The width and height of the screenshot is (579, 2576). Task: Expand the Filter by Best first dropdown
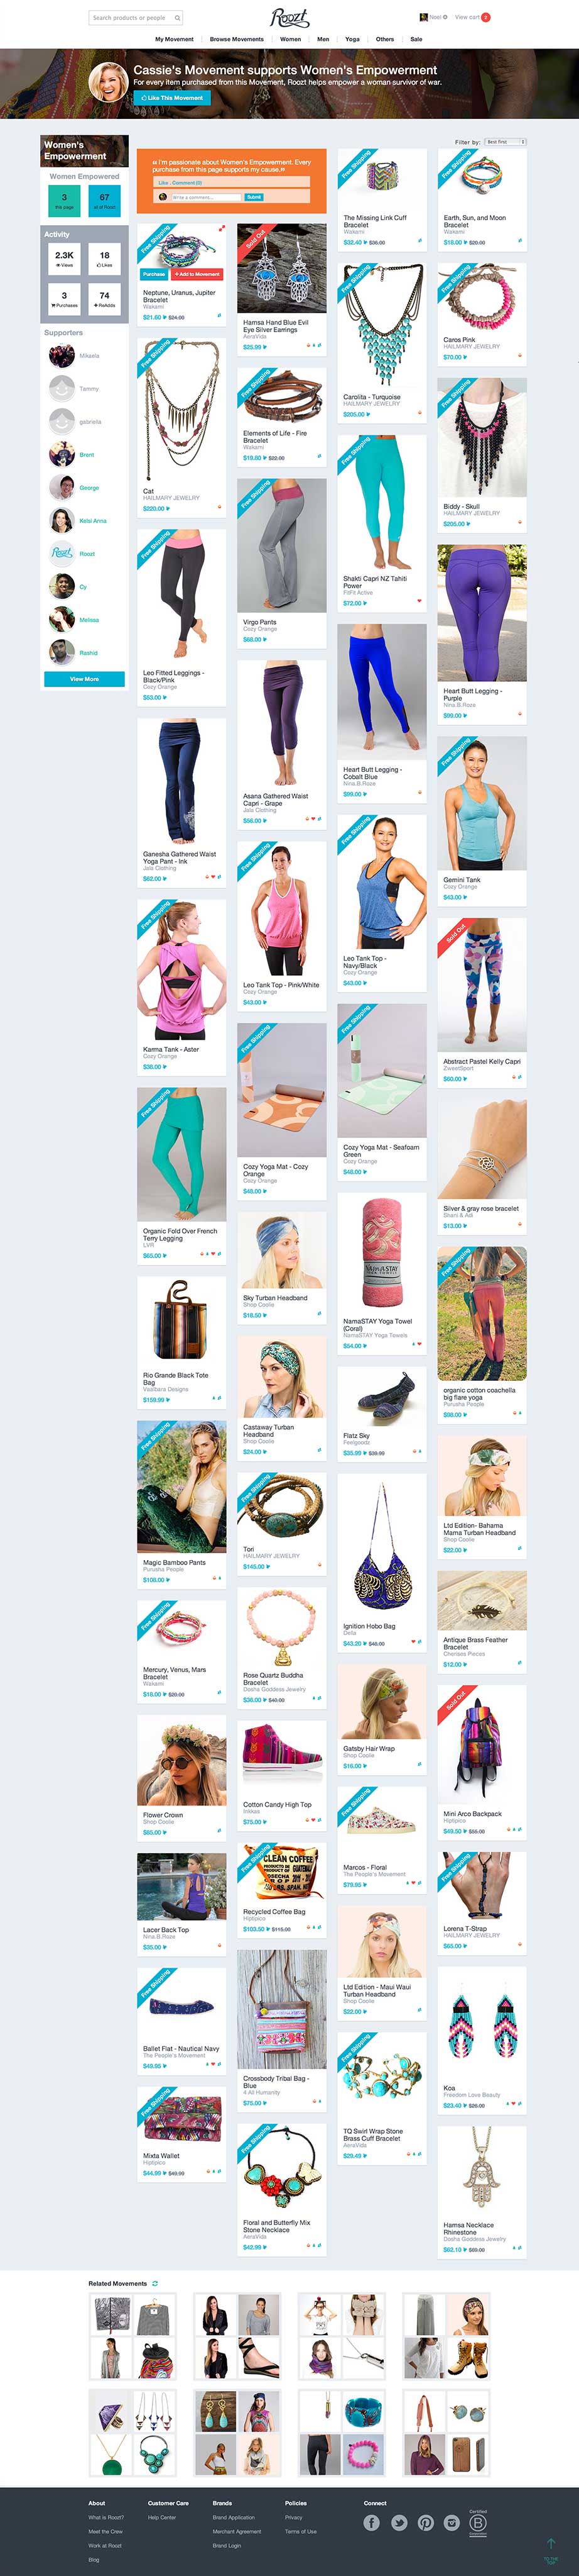(505, 142)
